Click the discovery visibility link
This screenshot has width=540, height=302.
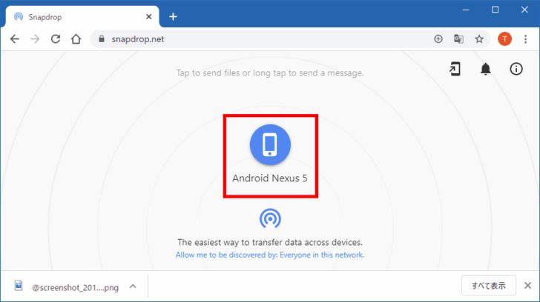(270, 255)
